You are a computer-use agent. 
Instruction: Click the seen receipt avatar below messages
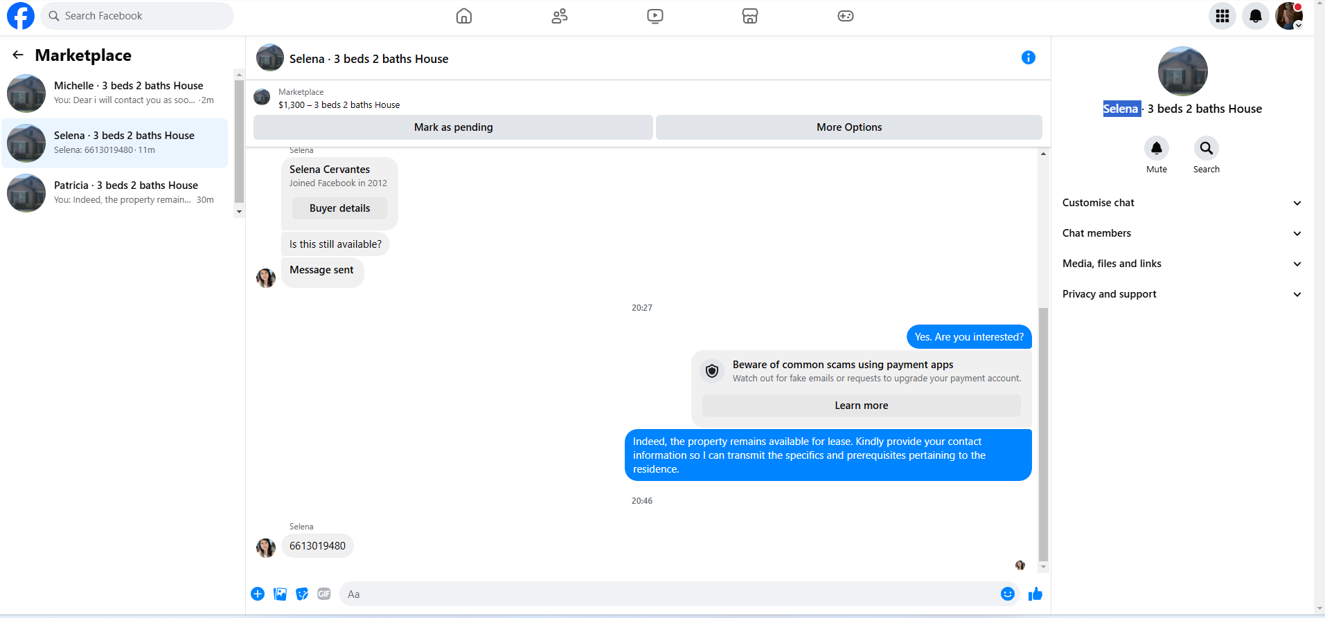pos(1020,565)
